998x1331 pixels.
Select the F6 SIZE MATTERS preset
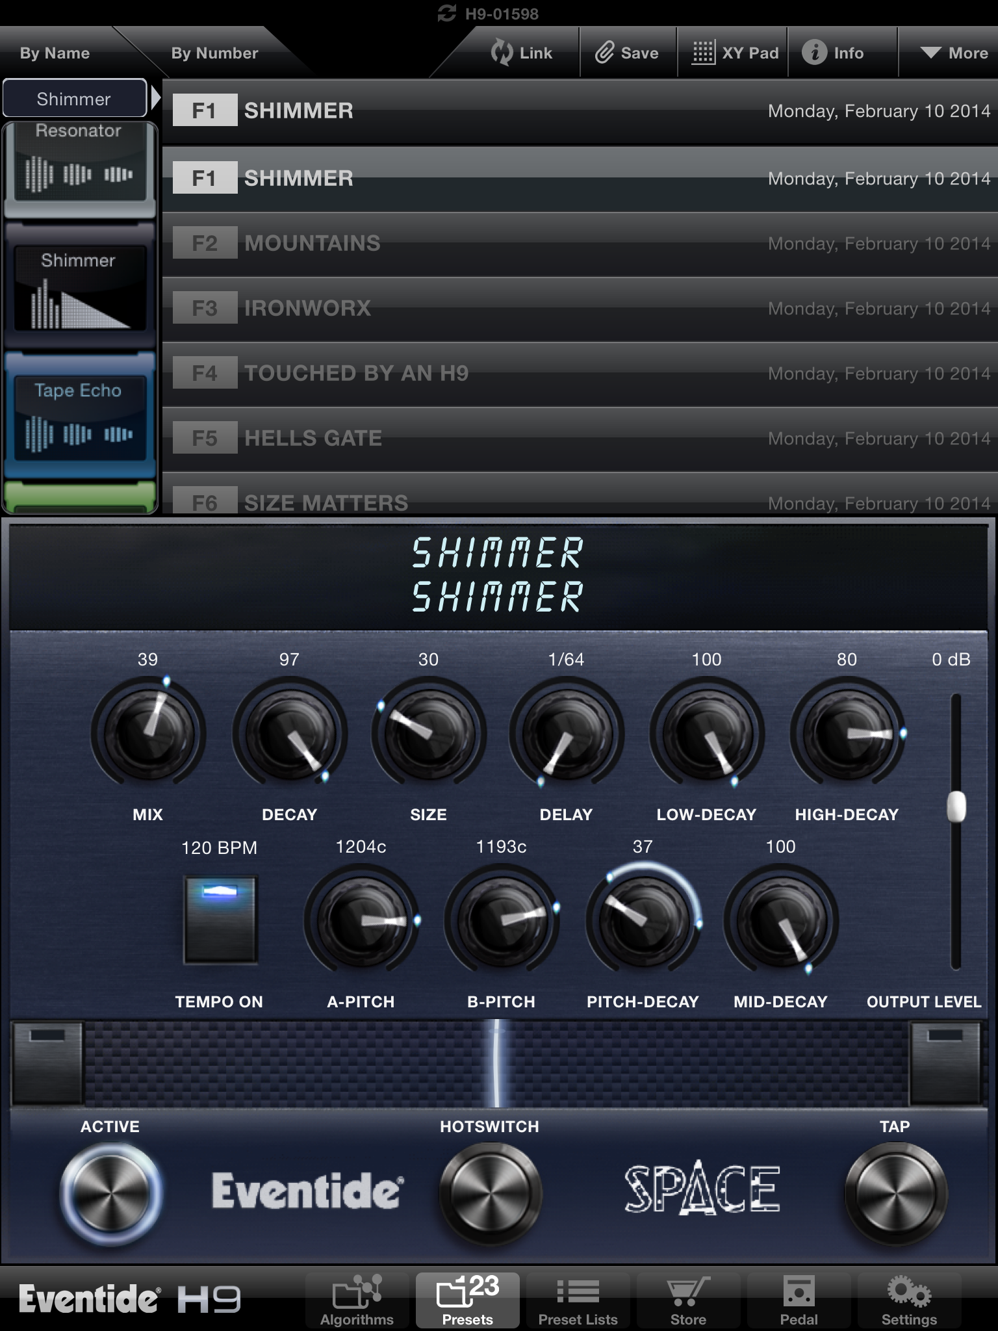coord(580,494)
